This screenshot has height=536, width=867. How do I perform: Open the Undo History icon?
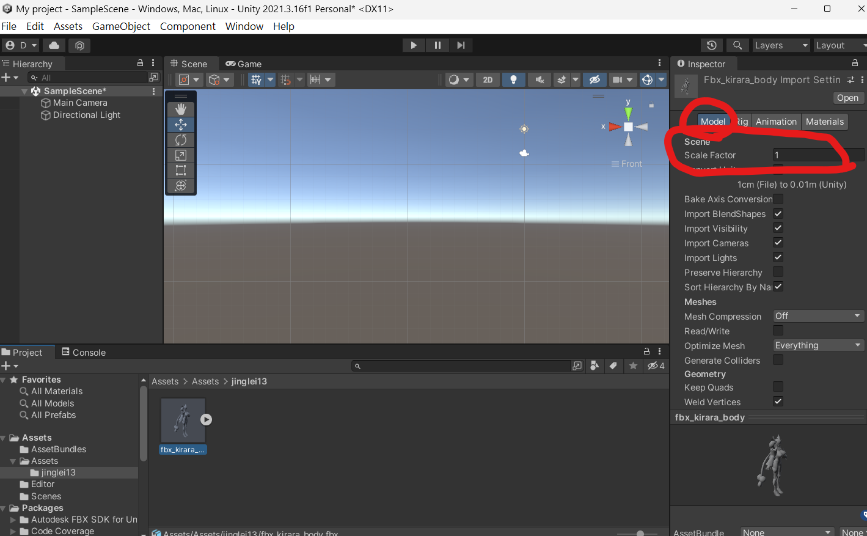[x=712, y=45]
